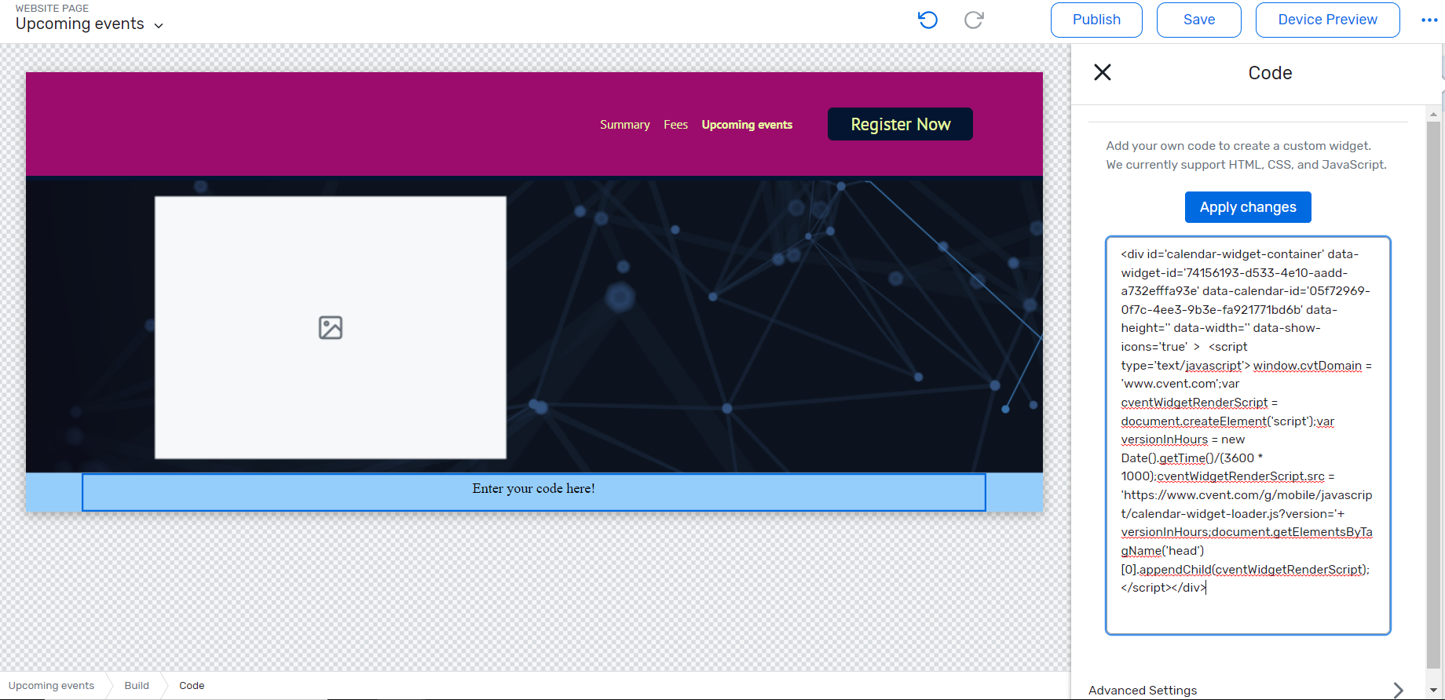Close the Code panel
The image size is (1445, 700).
click(1103, 72)
